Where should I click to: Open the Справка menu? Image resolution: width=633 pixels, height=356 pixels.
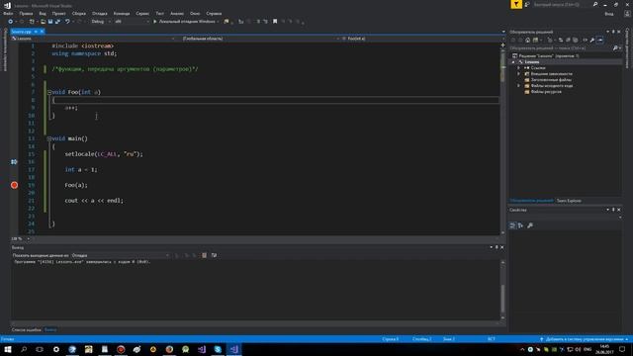pos(214,13)
